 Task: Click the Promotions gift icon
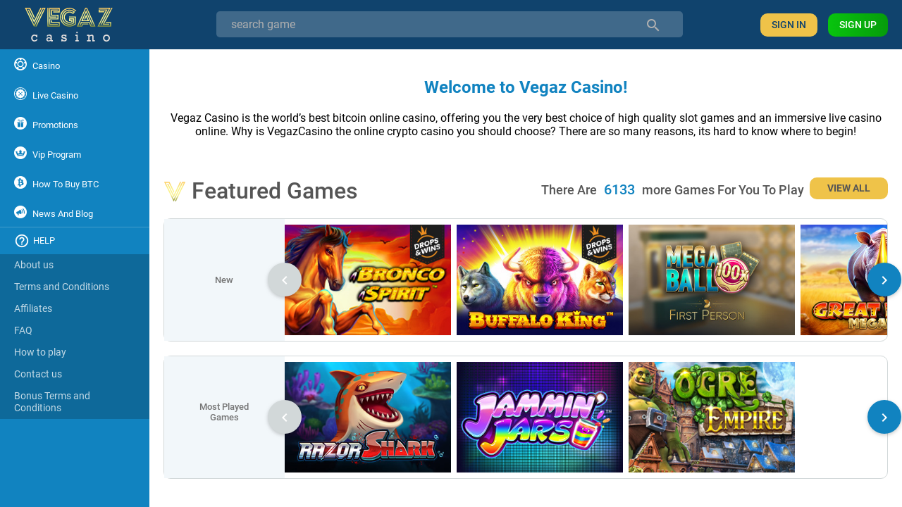point(20,123)
